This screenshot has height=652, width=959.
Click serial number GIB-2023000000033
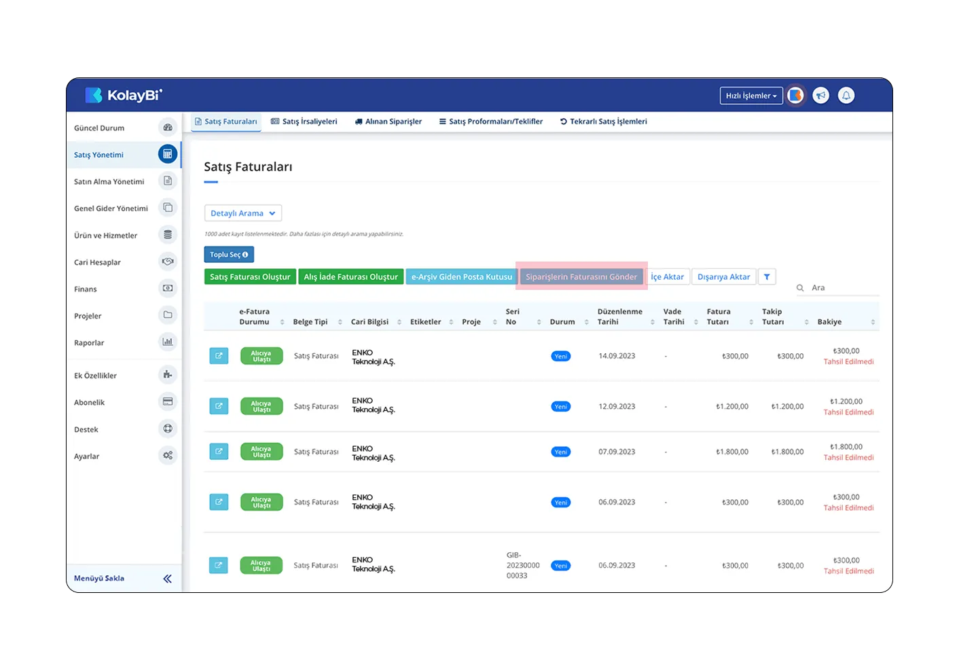[523, 565]
